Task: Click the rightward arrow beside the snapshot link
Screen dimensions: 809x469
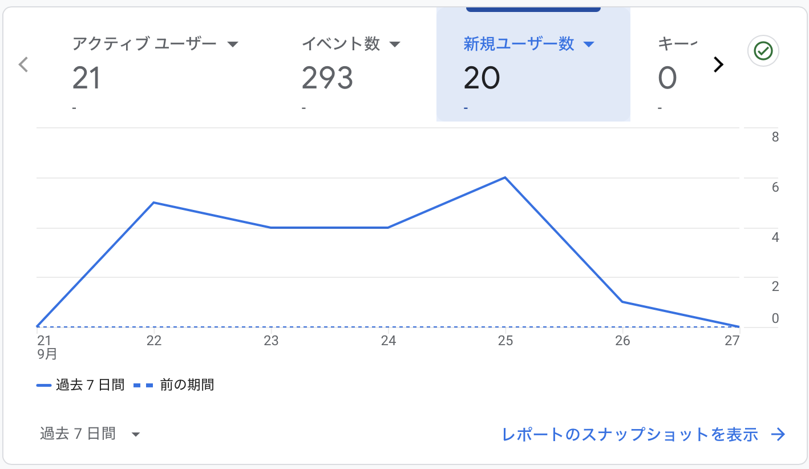Action: tap(778, 434)
